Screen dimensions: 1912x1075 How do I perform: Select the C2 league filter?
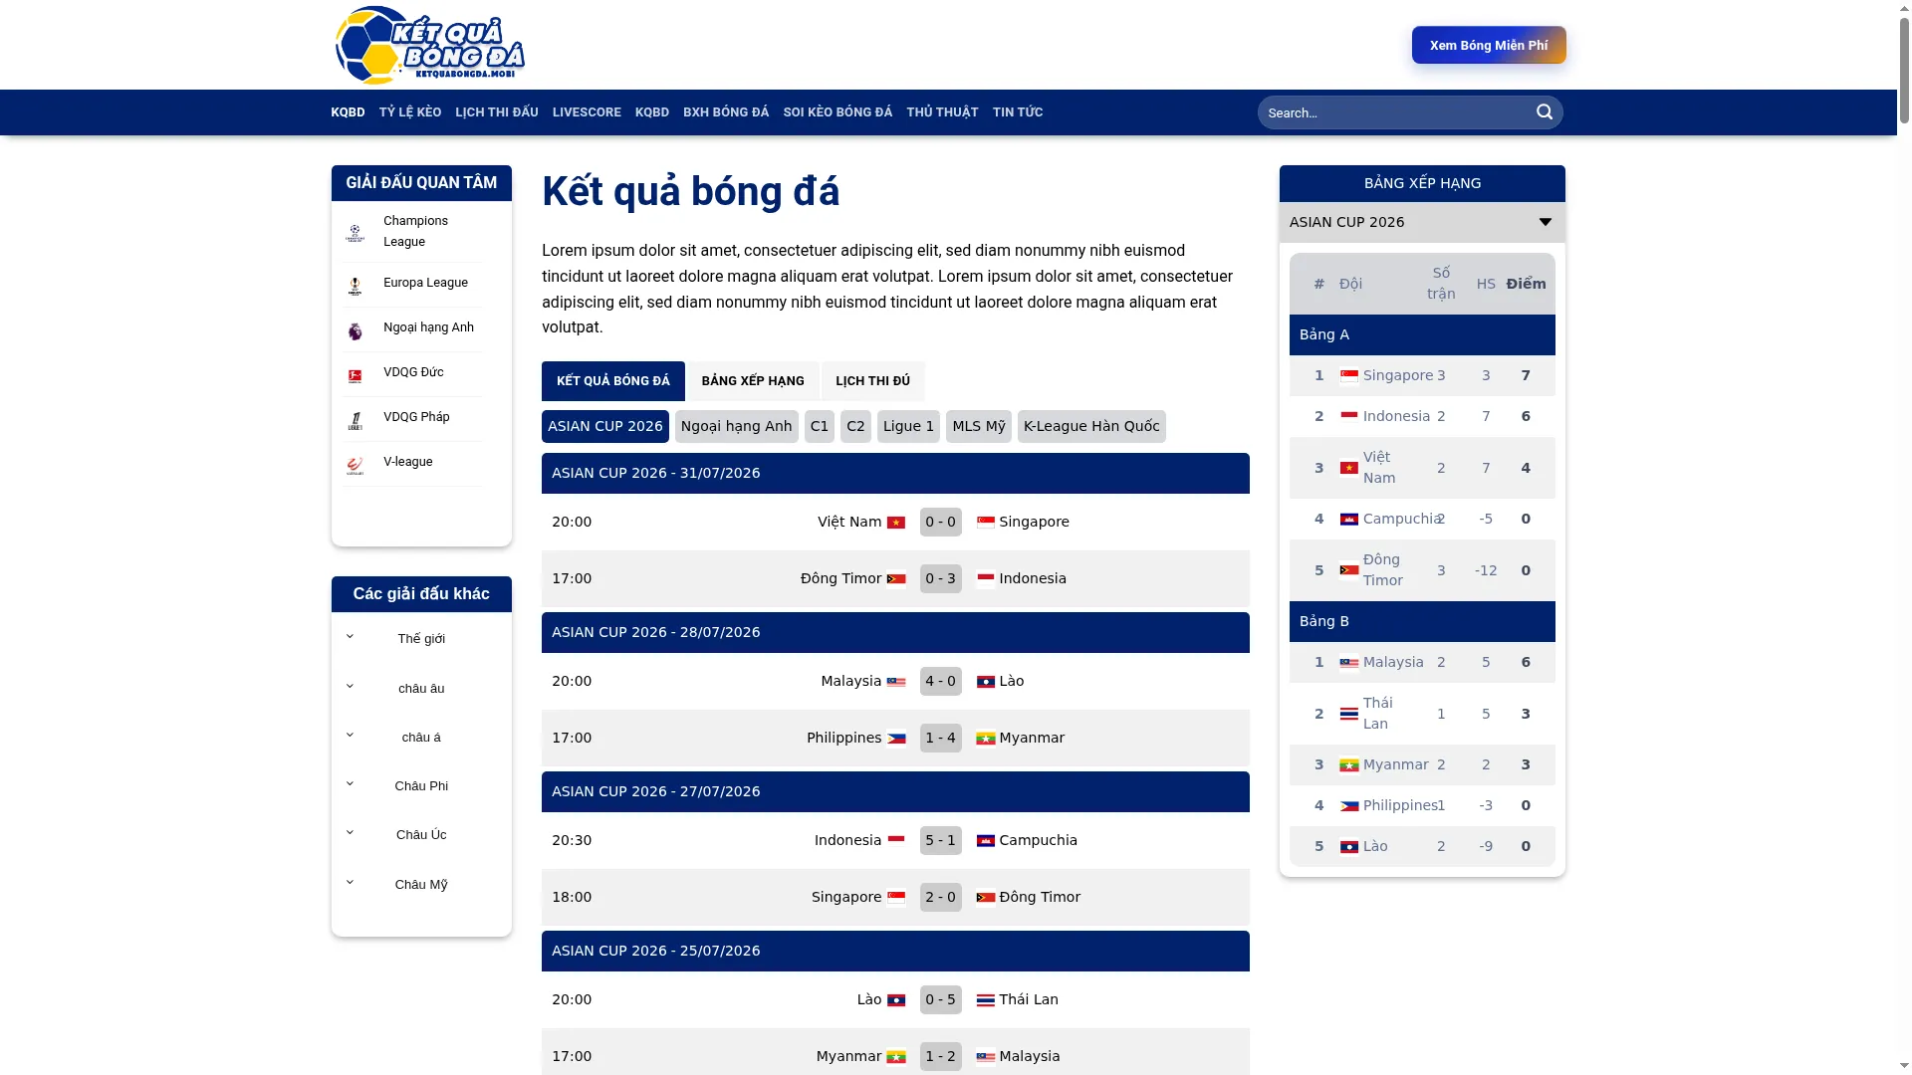click(x=855, y=426)
